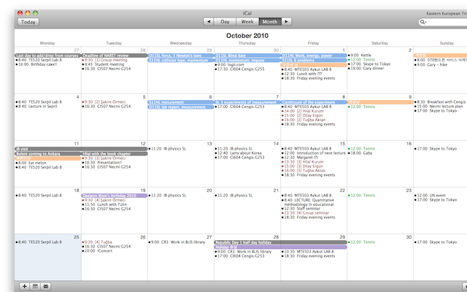This screenshot has height=292, width=467.
Task: Select 'Continuum of the experiment' event
Action: 314,102
